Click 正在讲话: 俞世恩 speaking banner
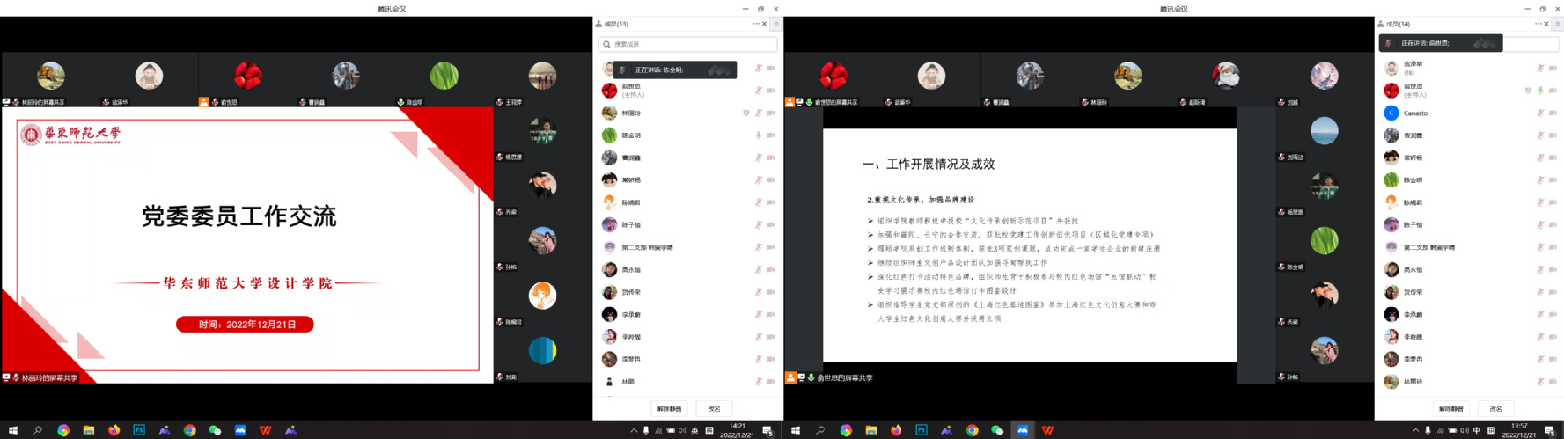This screenshot has width=1564, height=439. point(1441,42)
